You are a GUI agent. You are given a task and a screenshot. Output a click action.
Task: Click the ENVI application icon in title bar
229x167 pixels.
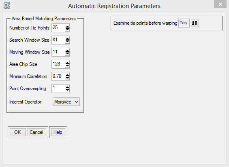[x=7, y=6]
